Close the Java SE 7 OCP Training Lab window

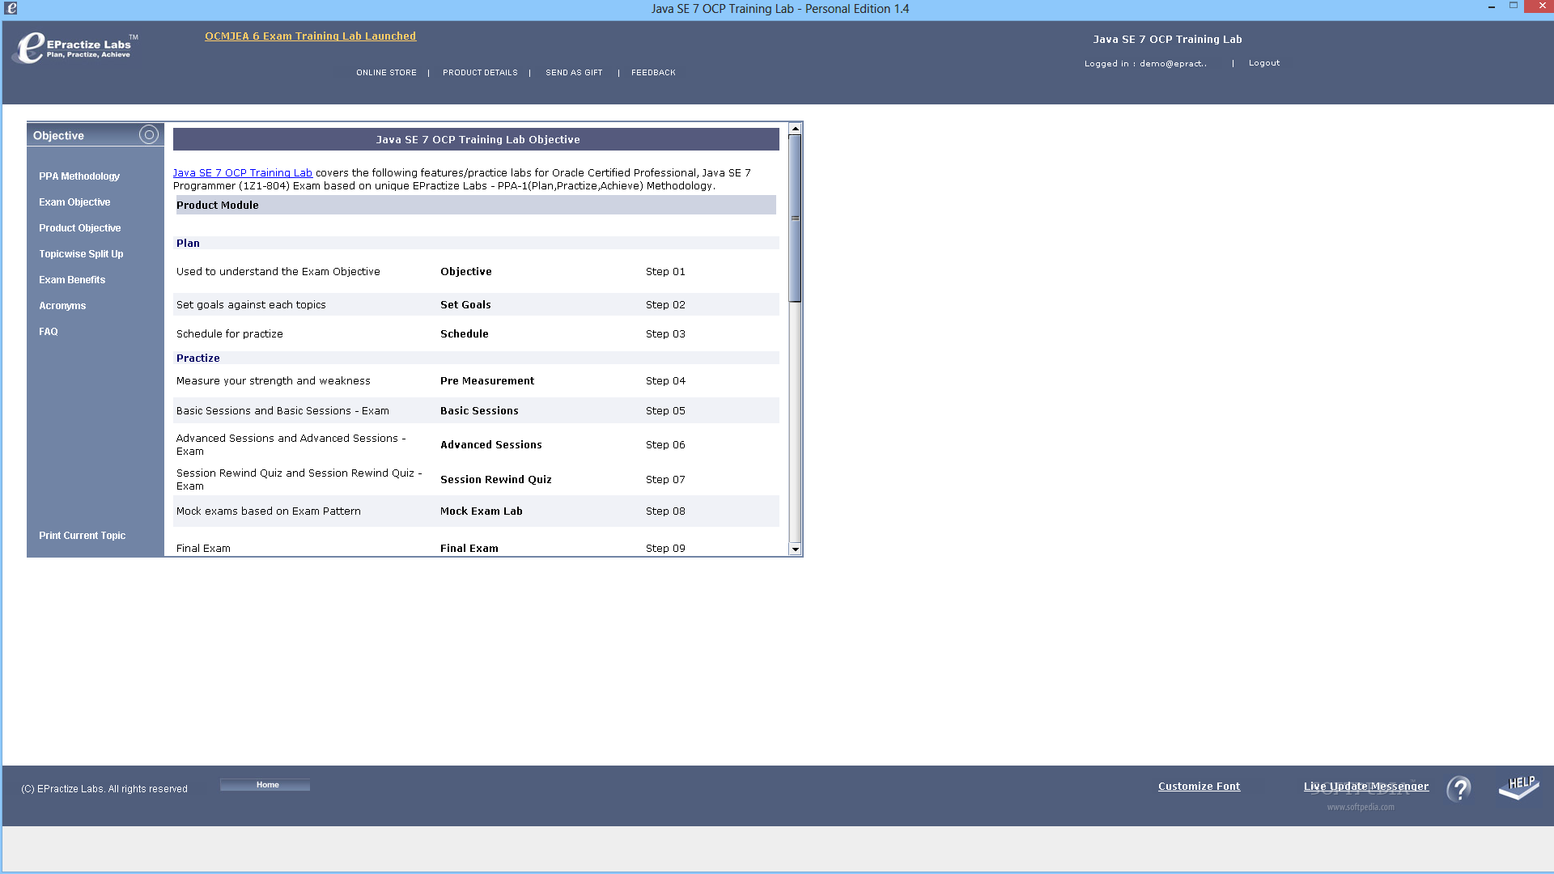point(1541,6)
